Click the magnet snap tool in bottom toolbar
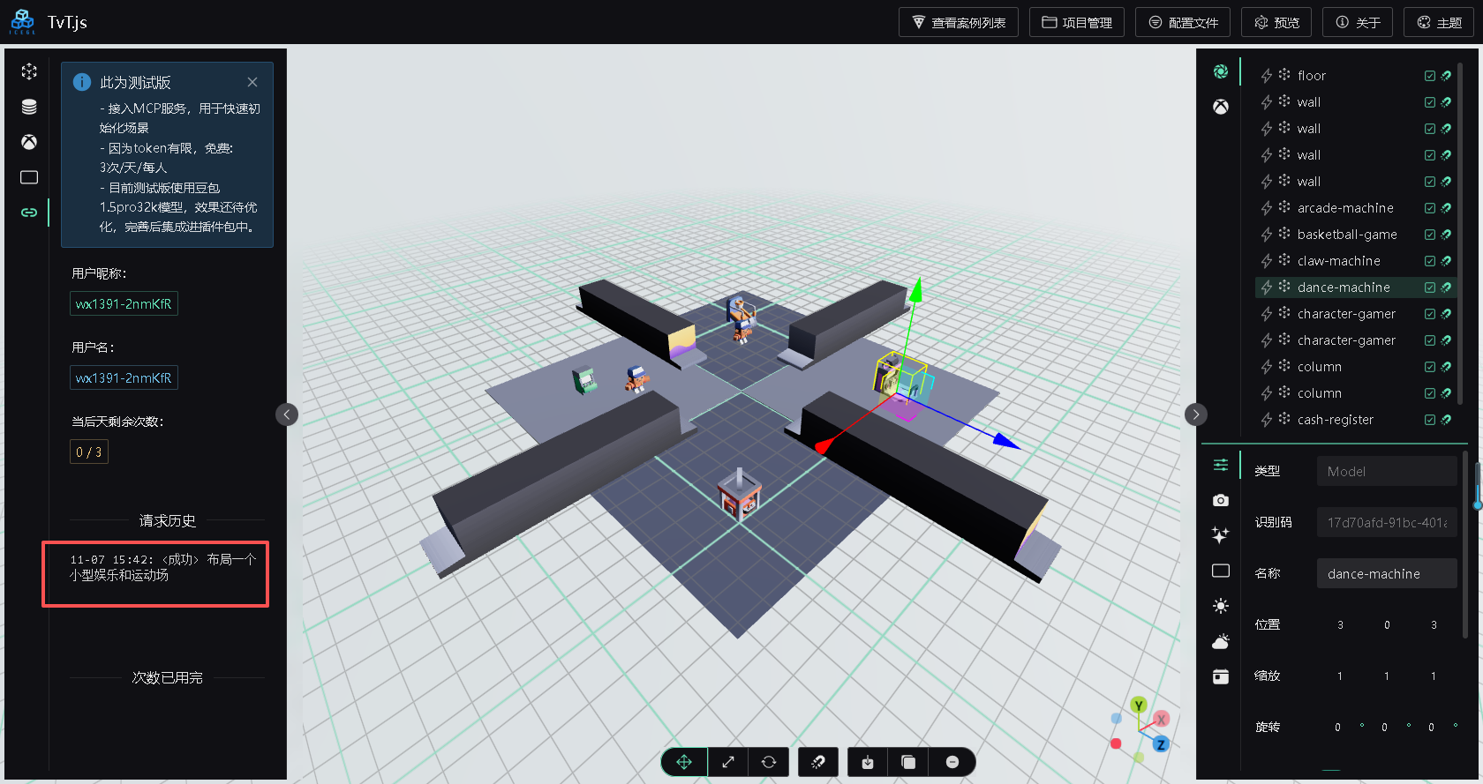 [x=818, y=762]
